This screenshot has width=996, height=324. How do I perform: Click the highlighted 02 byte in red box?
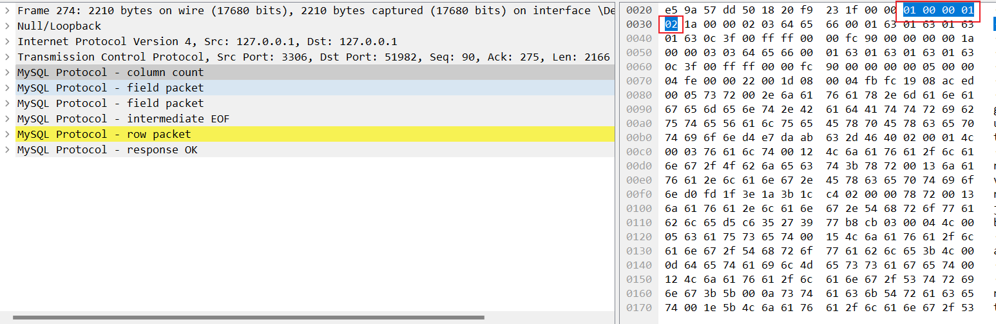click(x=671, y=24)
